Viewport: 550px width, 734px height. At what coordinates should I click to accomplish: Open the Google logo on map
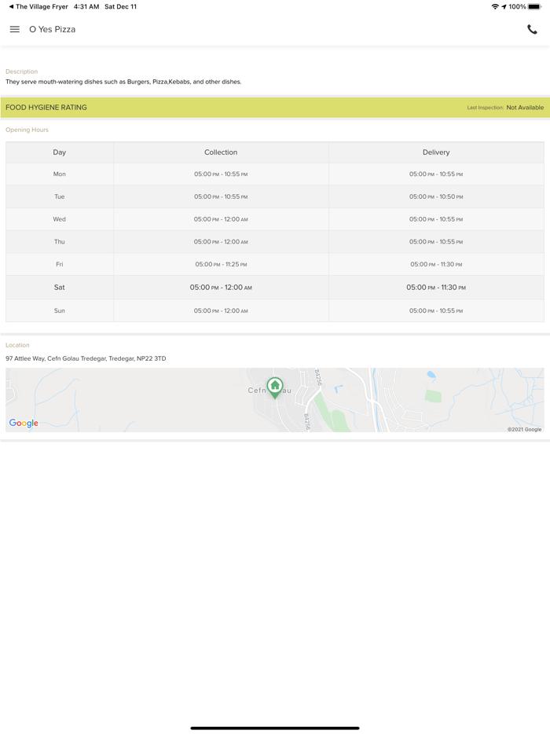(x=24, y=423)
